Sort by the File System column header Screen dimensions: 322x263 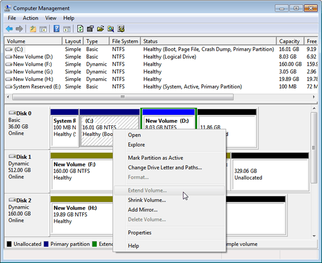[x=125, y=41]
